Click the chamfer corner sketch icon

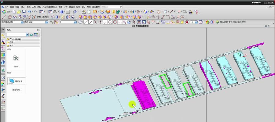pyautogui.click(x=173, y=17)
